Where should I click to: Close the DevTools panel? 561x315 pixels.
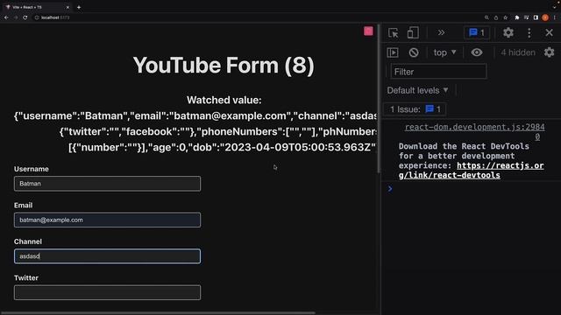pyautogui.click(x=550, y=33)
